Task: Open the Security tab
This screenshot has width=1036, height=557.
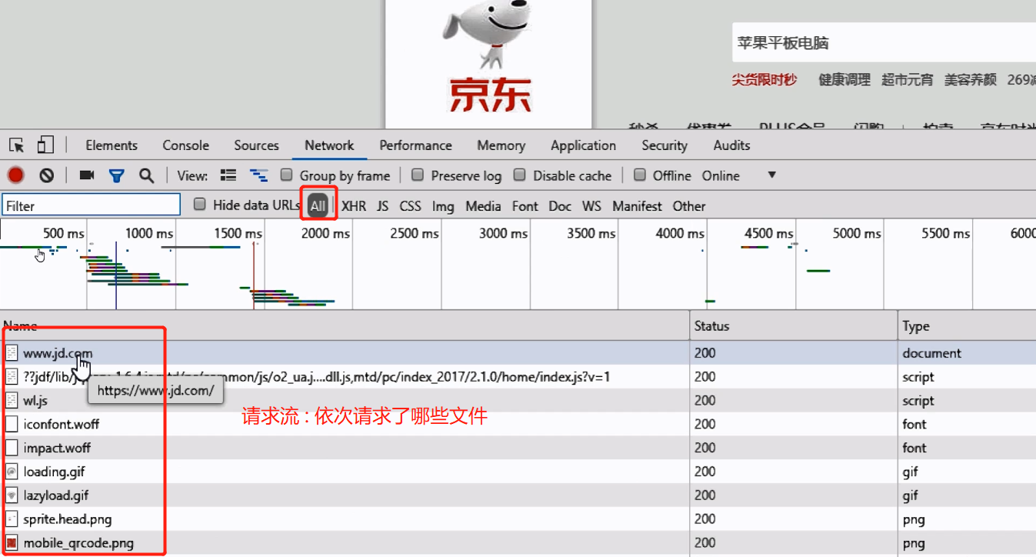Action: pos(664,145)
